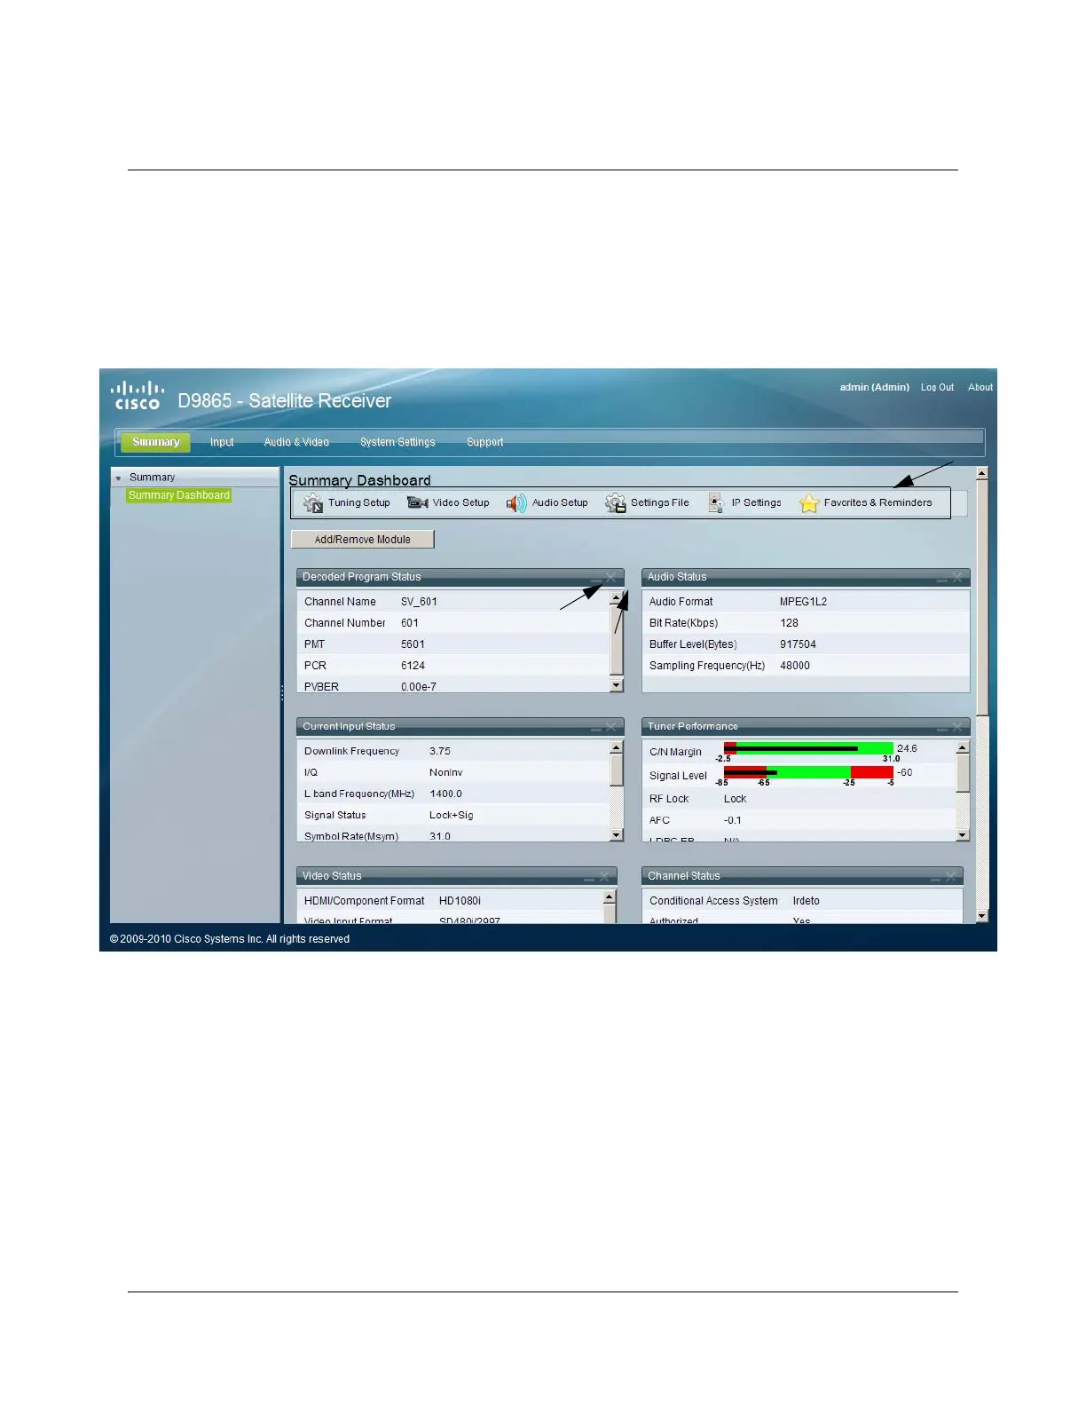Select HDMI/Component Format value HD1080i
The height and width of the screenshot is (1406, 1086).
coord(460,901)
